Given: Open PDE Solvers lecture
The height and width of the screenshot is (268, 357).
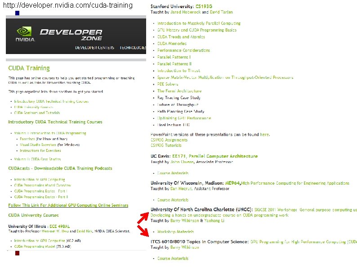Looking at the screenshot, I should point(168,84).
